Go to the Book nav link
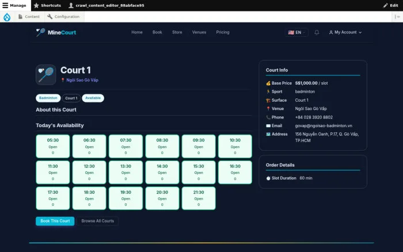This screenshot has width=403, height=252. [x=157, y=32]
